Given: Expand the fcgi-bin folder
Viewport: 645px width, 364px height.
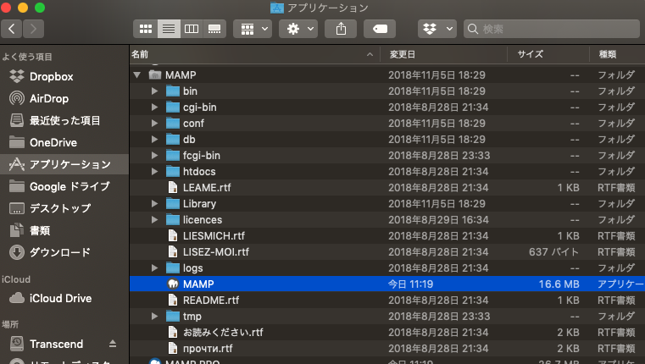Looking at the screenshot, I should 154,155.
